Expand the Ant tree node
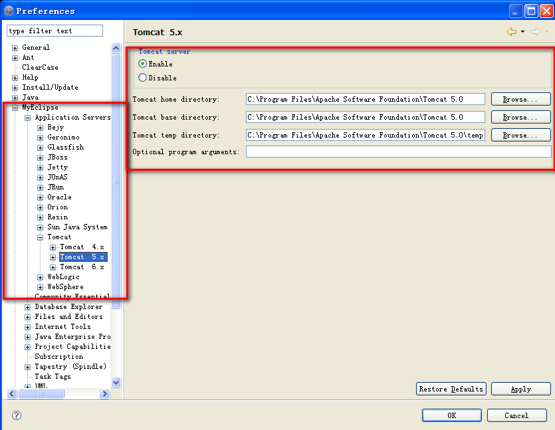The image size is (555, 430). pyautogui.click(x=15, y=58)
